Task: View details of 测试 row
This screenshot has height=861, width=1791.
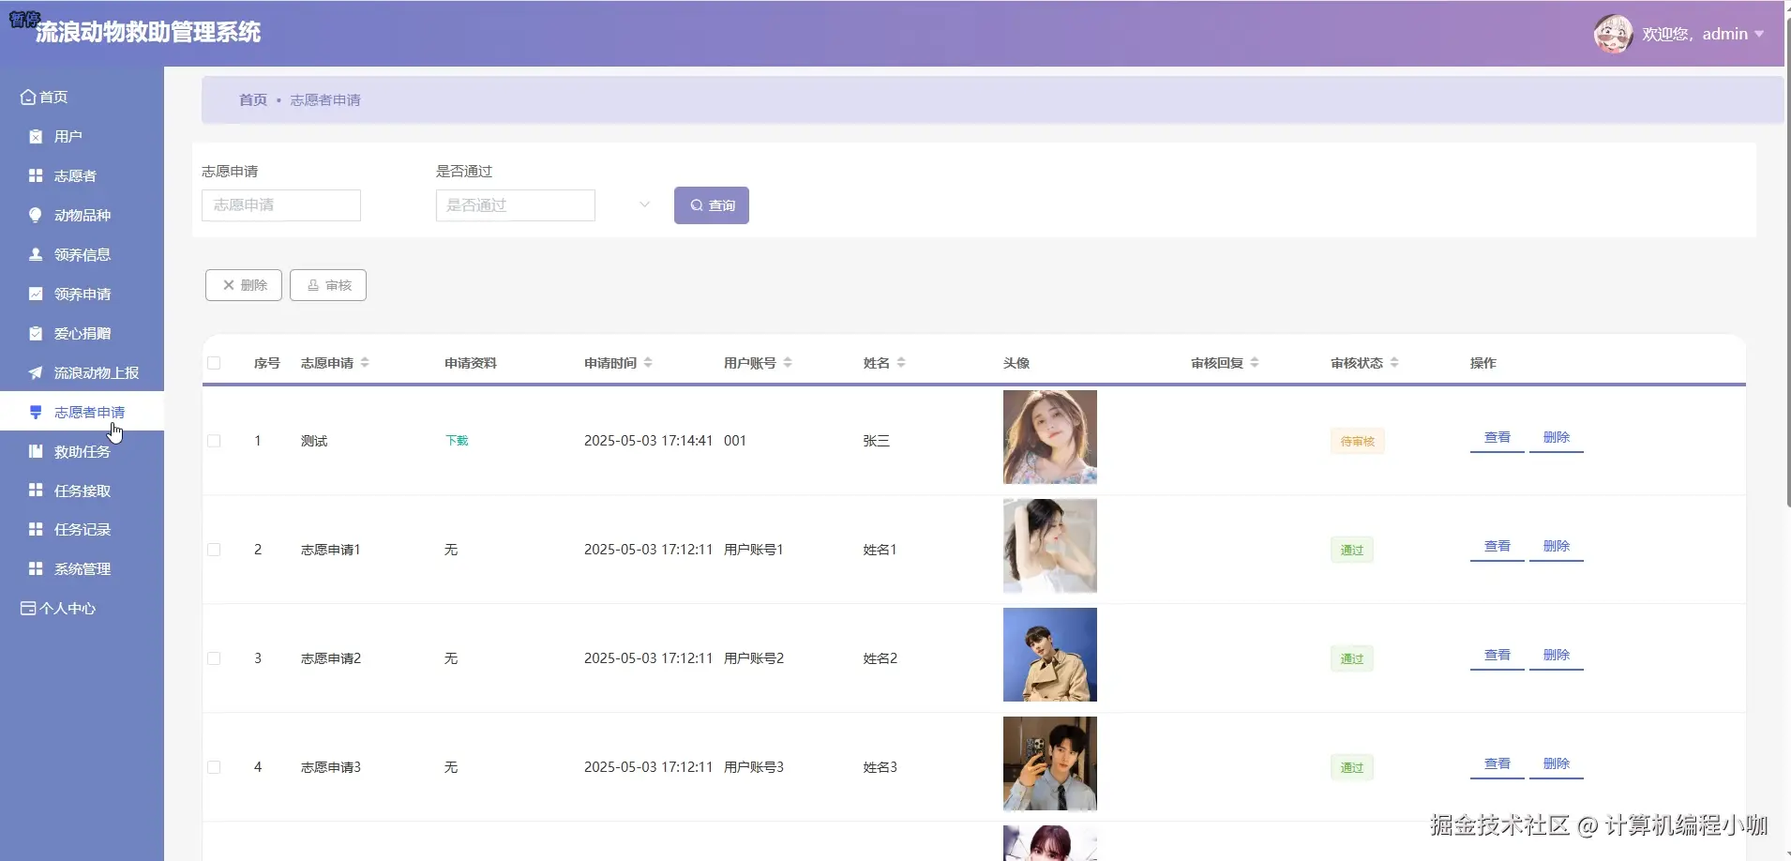Action: pos(1498,438)
